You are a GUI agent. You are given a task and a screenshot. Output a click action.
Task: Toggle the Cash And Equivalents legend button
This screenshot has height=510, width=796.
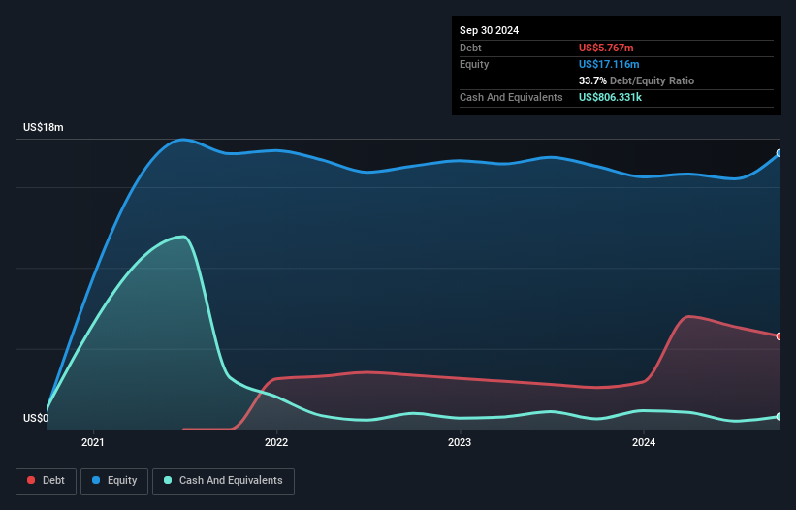[223, 481]
